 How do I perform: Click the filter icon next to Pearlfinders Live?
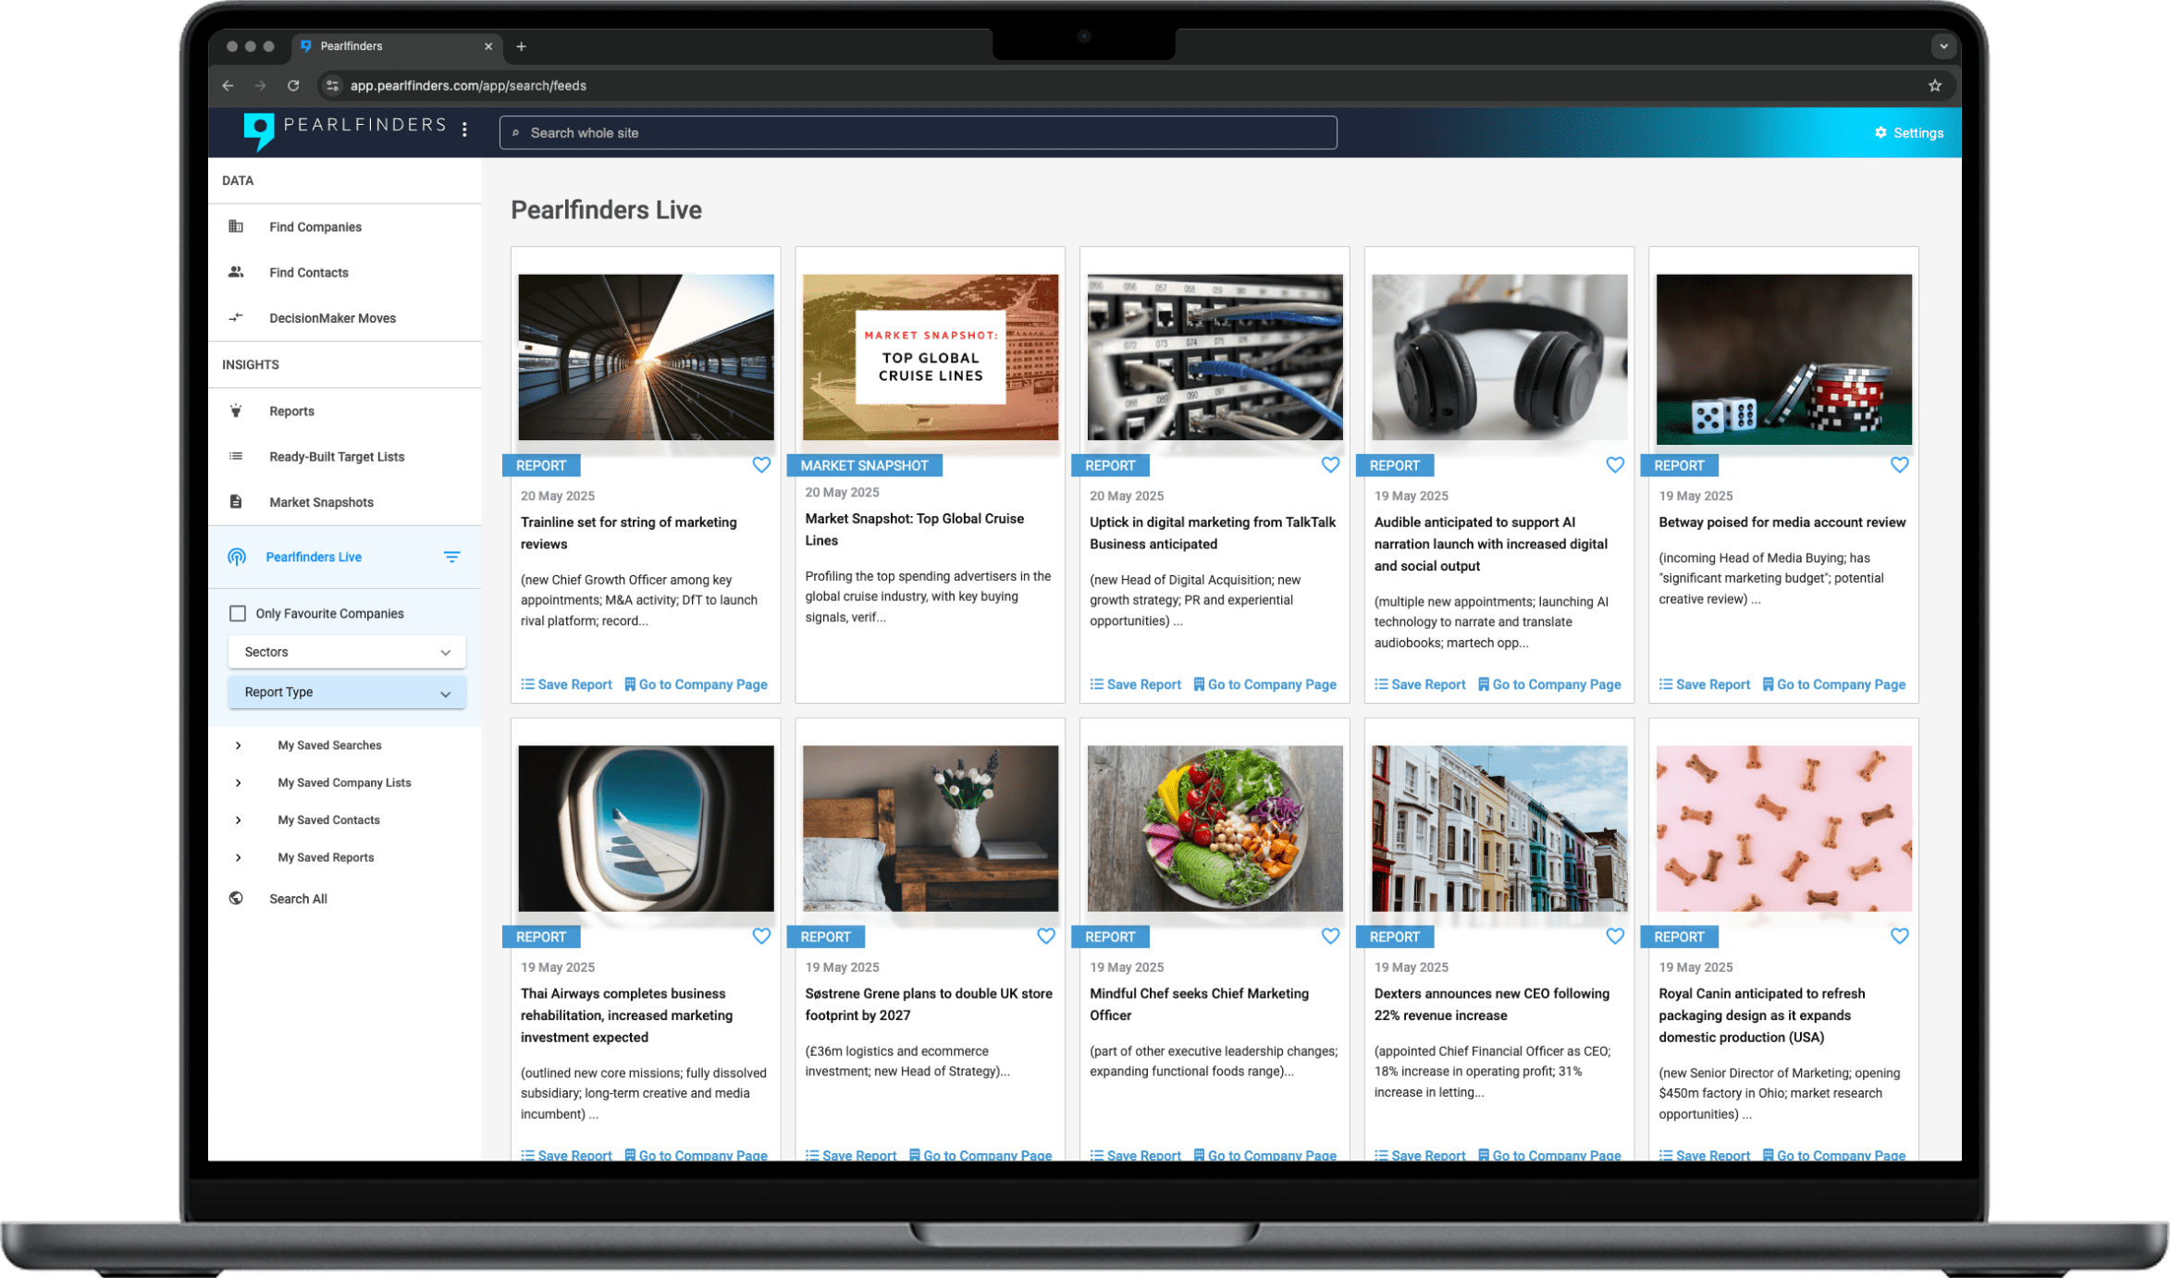coord(451,557)
